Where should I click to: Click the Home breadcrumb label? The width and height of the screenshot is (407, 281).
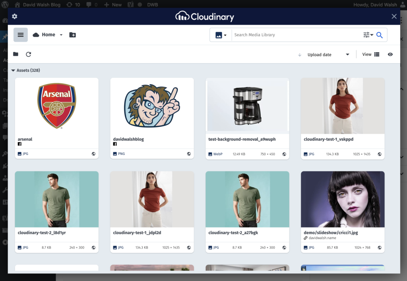click(x=48, y=35)
